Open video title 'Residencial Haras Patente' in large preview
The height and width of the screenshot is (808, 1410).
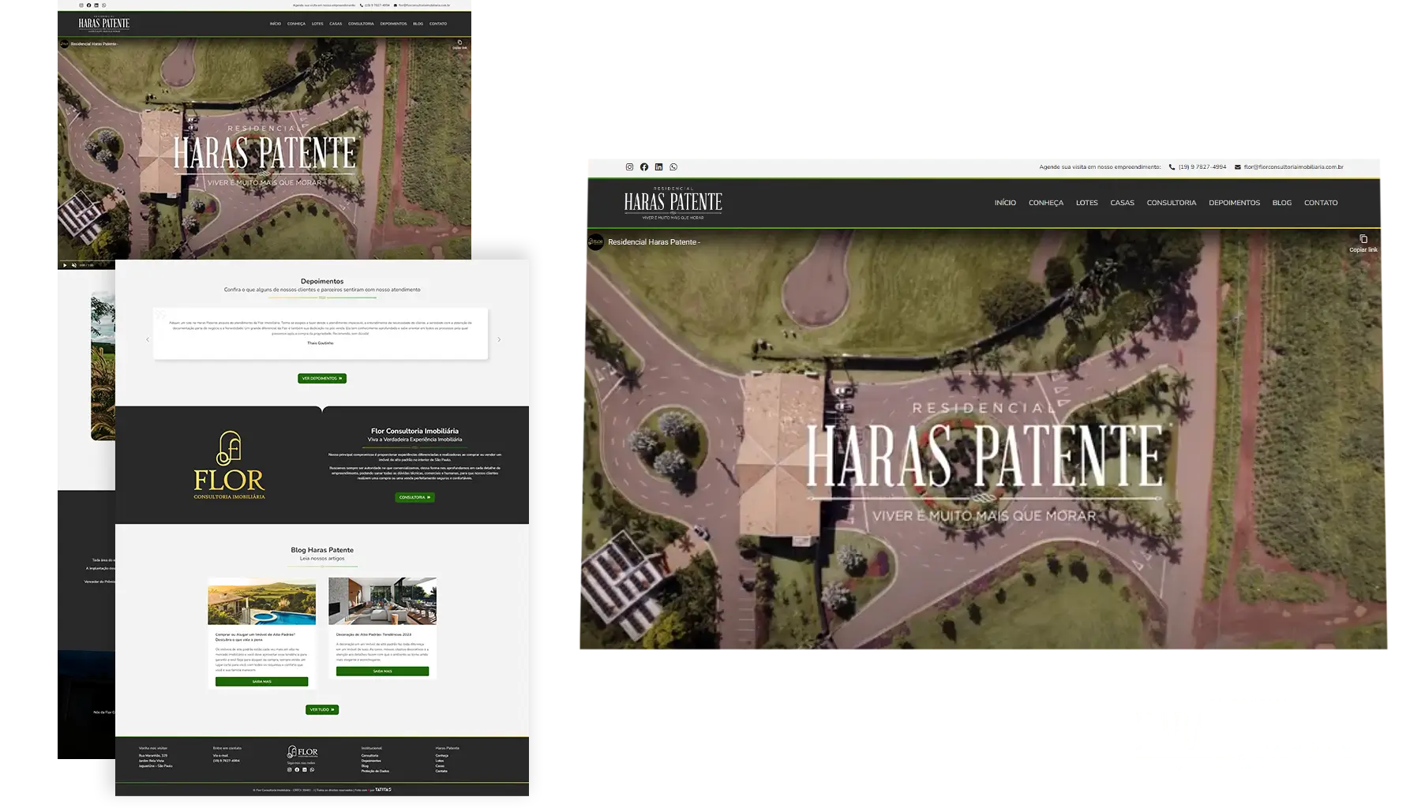click(x=654, y=242)
